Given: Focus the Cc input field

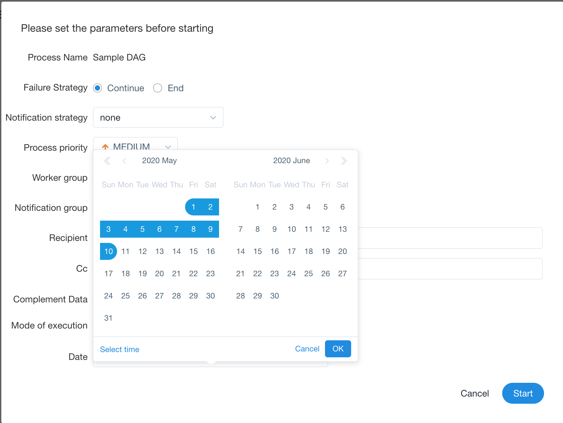Looking at the screenshot, I should [x=450, y=269].
